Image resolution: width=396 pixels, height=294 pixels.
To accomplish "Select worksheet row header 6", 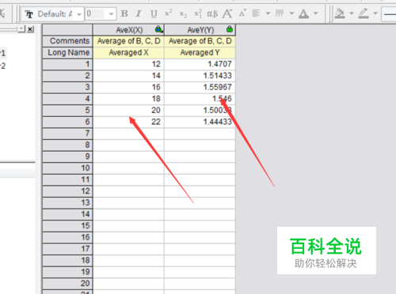I will 67,122.
